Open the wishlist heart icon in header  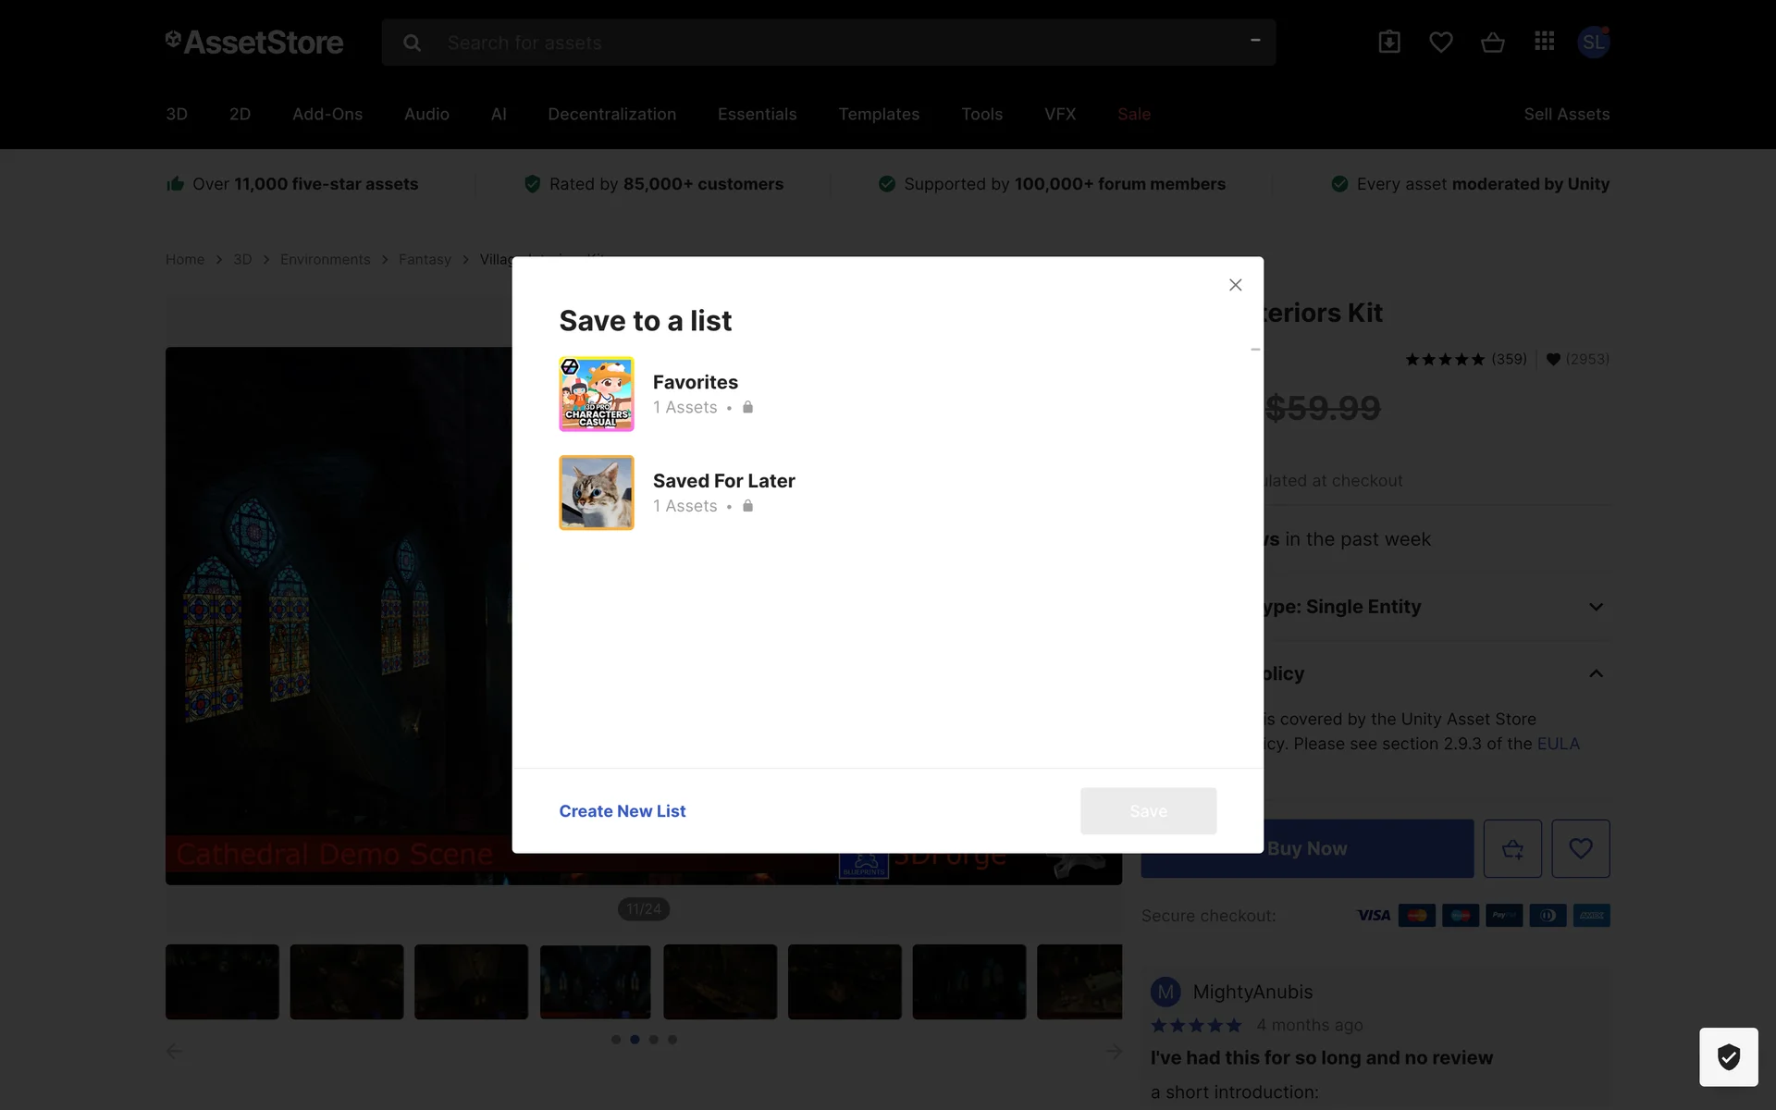click(1440, 43)
